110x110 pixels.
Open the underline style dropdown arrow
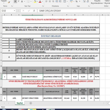tap(25, 2)
